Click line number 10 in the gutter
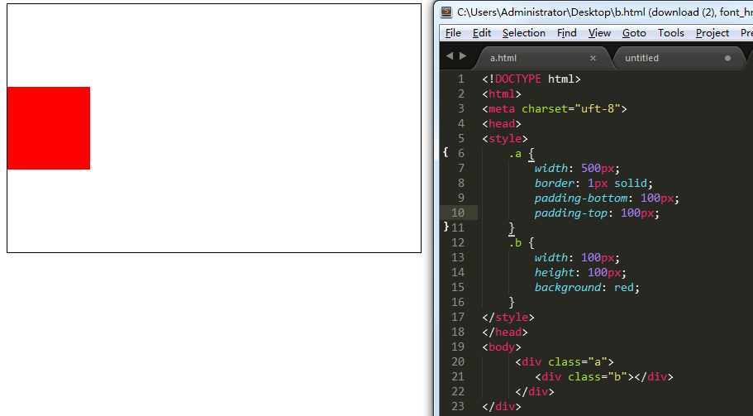This screenshot has height=416, width=753. pyautogui.click(x=458, y=213)
